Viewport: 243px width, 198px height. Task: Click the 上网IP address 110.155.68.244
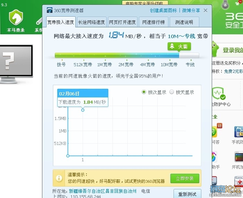85,196
